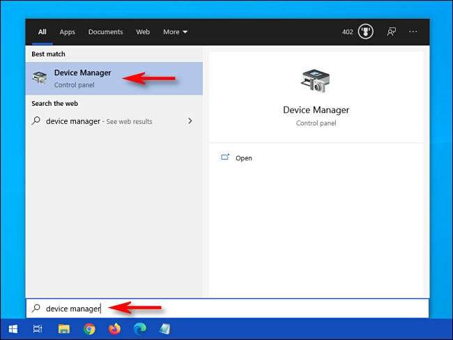Launch File Explorer from the taskbar
Image resolution: width=453 pixels, height=340 pixels.
[x=63, y=329]
